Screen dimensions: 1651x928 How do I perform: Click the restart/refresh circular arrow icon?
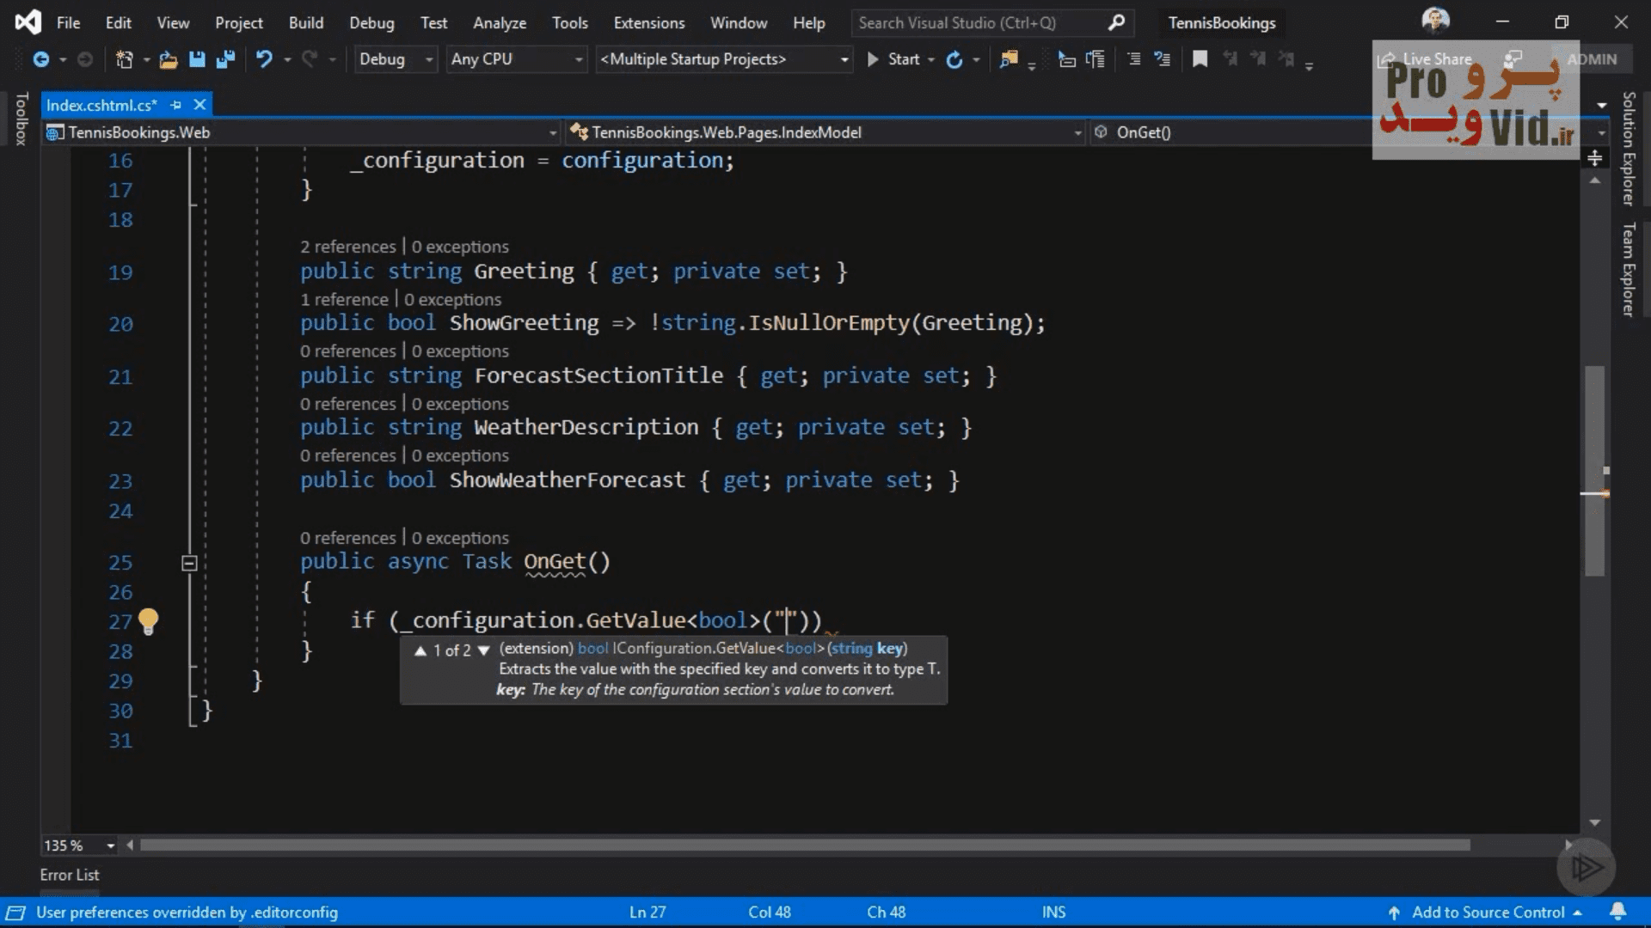click(954, 59)
